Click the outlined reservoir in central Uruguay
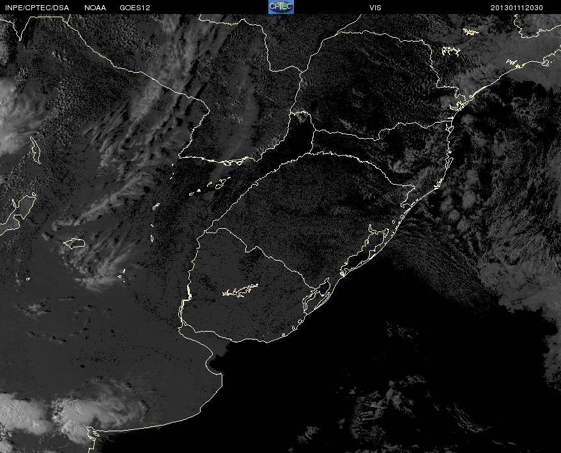Image resolution: width=561 pixels, height=453 pixels. (240, 291)
